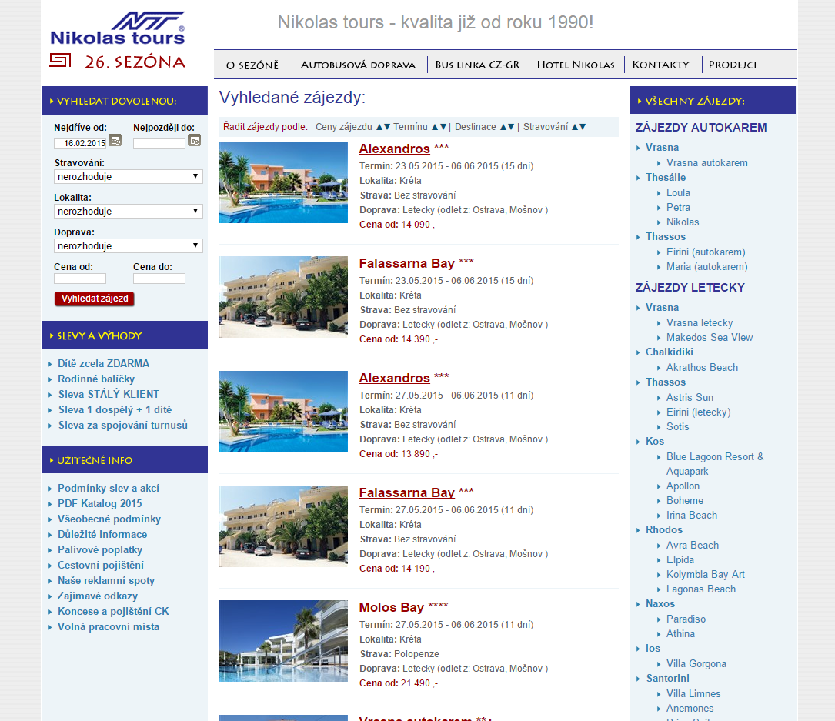Open the Kontakty page

coord(661,65)
